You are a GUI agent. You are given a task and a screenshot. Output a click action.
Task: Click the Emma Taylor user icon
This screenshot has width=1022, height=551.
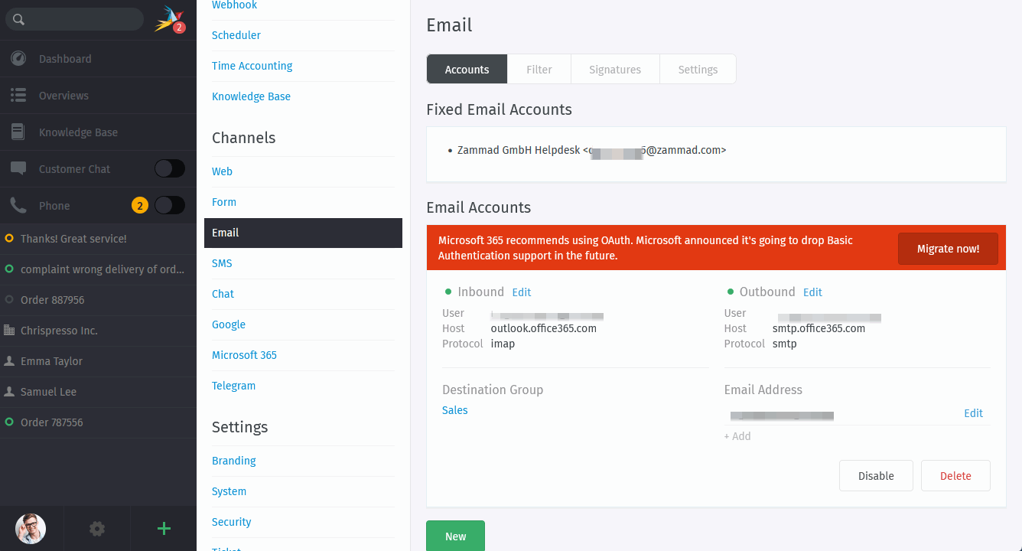point(9,361)
